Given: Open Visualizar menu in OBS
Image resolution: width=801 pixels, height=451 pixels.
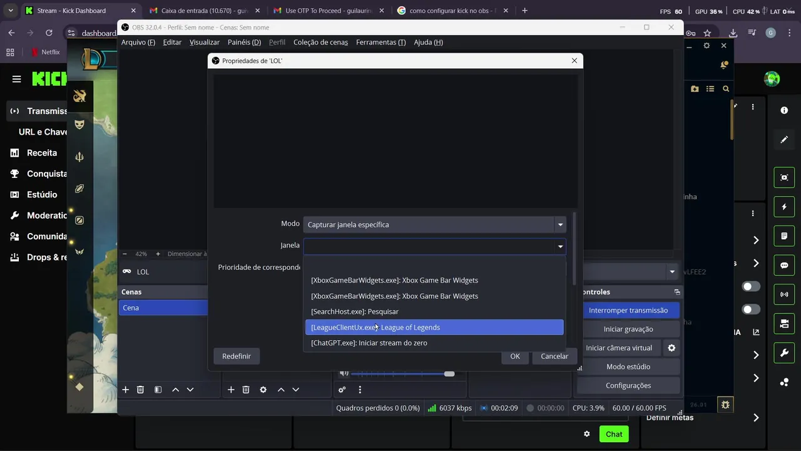Looking at the screenshot, I should click(205, 42).
